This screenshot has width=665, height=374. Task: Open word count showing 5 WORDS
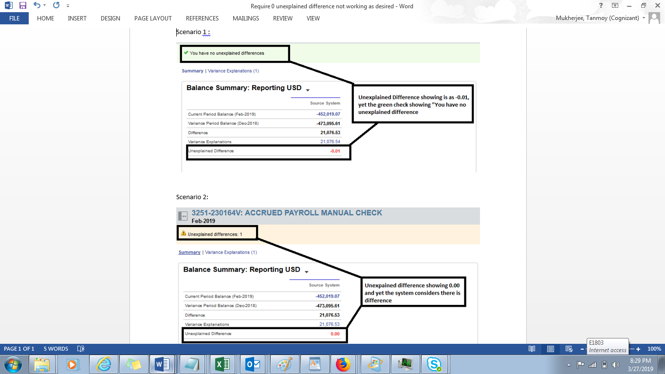click(56, 349)
